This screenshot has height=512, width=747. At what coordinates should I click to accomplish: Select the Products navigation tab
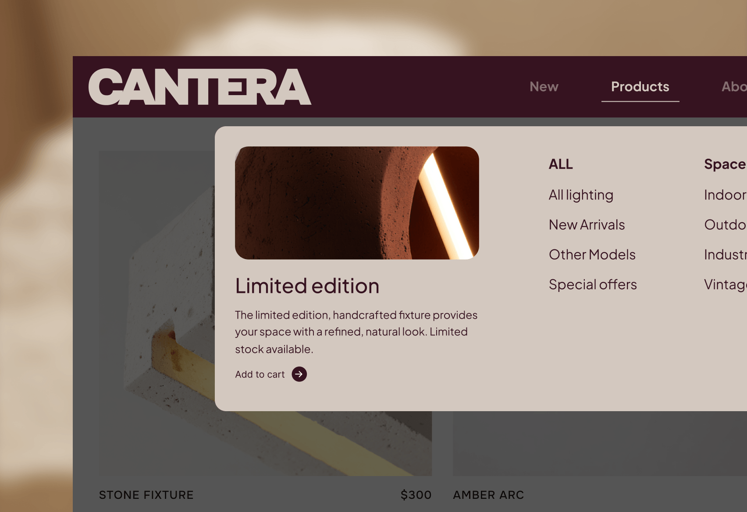(x=640, y=87)
